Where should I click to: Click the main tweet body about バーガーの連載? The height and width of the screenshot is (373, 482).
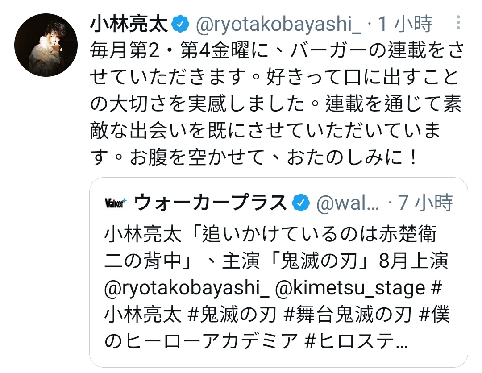click(277, 104)
